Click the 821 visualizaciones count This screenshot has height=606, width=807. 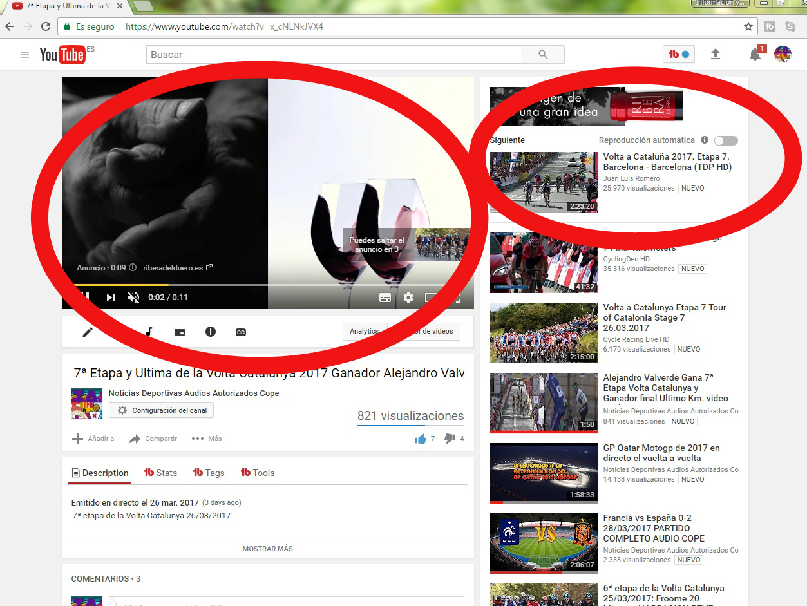coord(410,416)
